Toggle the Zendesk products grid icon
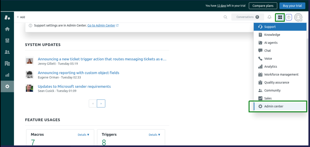Image resolution: width=310 pixels, height=147 pixels. tap(280, 17)
